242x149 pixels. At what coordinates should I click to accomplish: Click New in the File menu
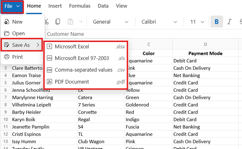pyautogui.click(x=17, y=22)
